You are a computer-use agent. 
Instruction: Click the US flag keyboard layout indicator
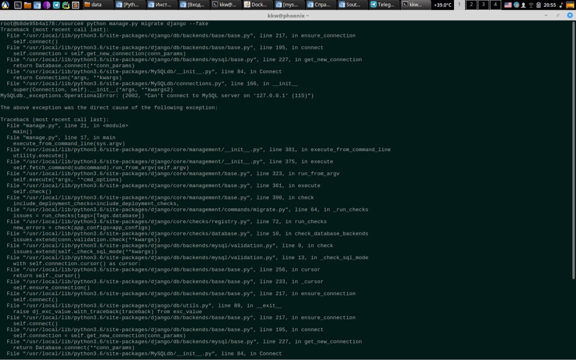tap(508, 5)
